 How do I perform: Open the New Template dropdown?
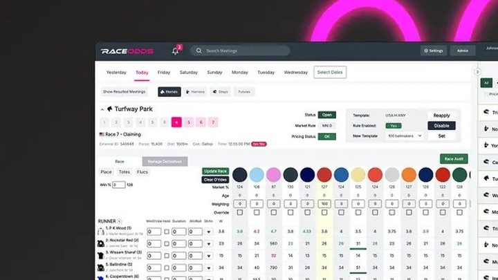point(405,136)
